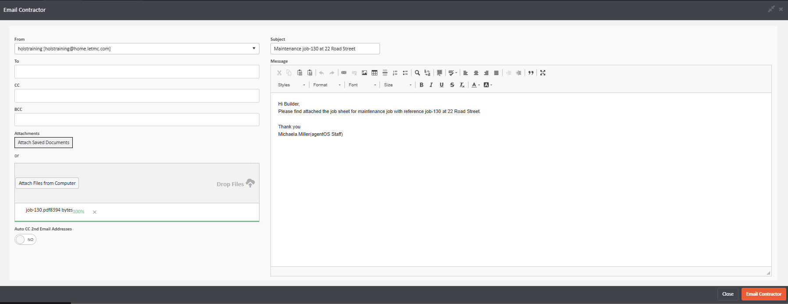Toggle bold formatting
The width and height of the screenshot is (788, 304).
coord(421,85)
